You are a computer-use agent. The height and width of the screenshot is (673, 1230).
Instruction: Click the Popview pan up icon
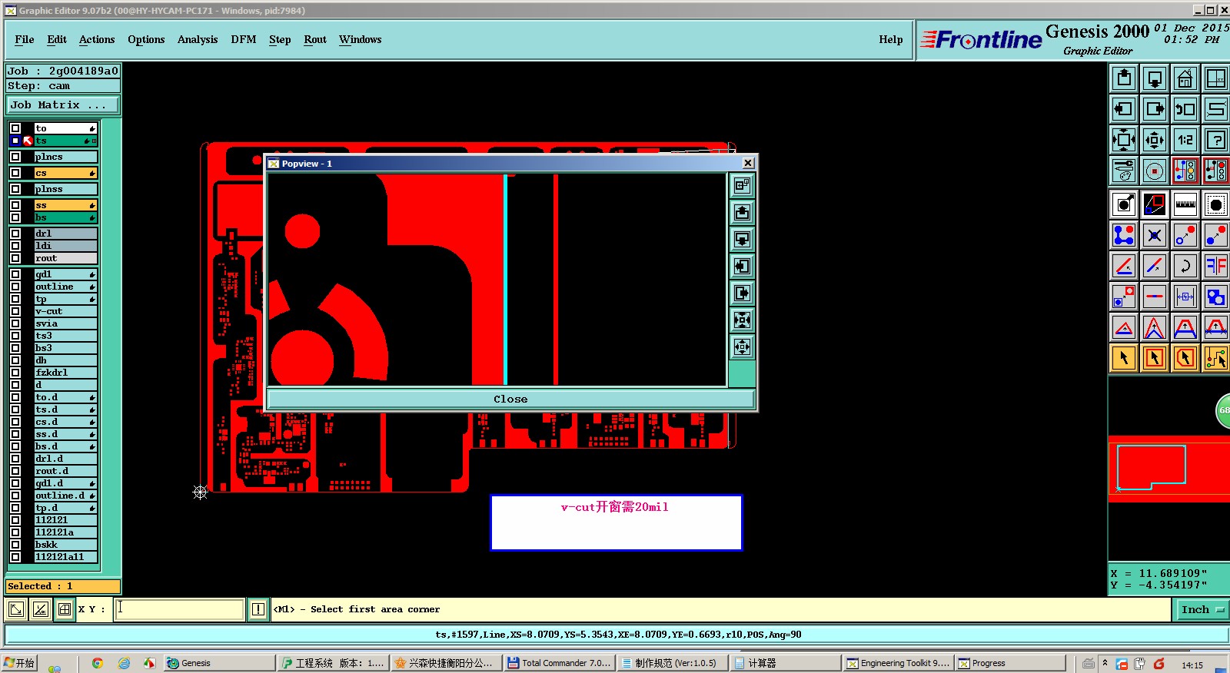pos(742,212)
